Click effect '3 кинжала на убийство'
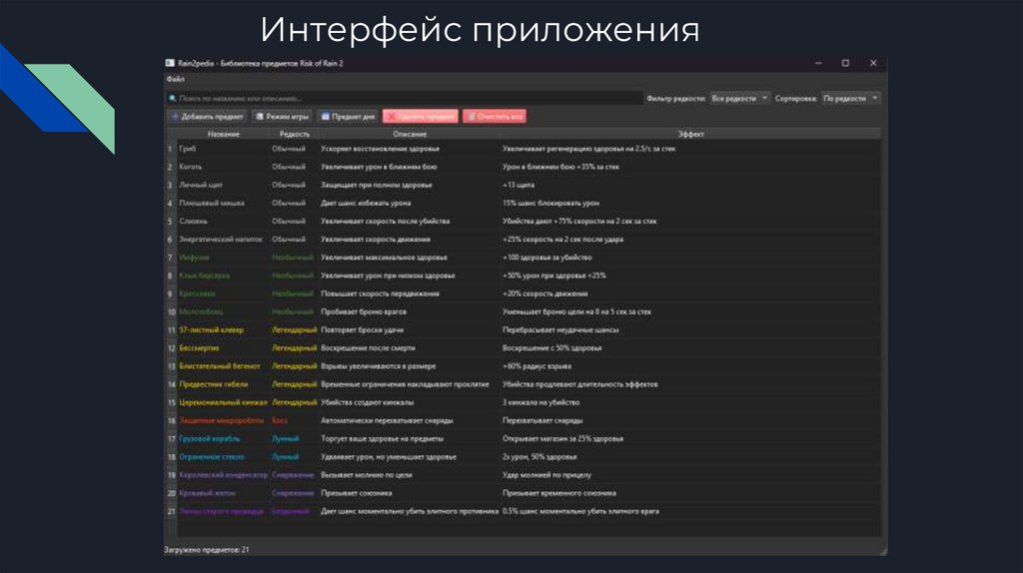Screen dimensions: 1023x573 [x=540, y=403]
